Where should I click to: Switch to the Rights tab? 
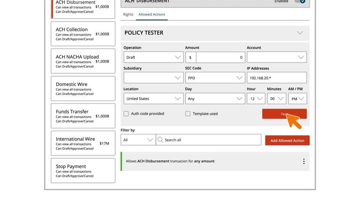128,14
